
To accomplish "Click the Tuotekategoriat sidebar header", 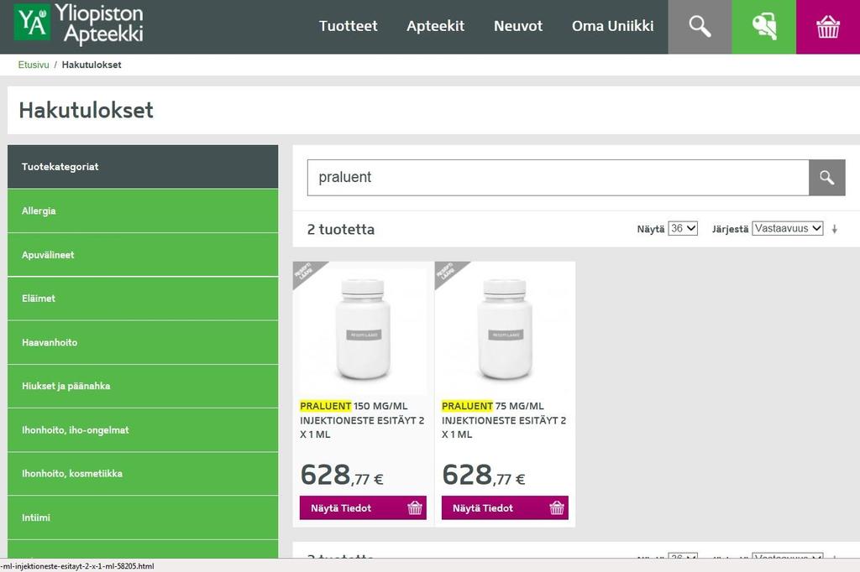I will pos(143,167).
